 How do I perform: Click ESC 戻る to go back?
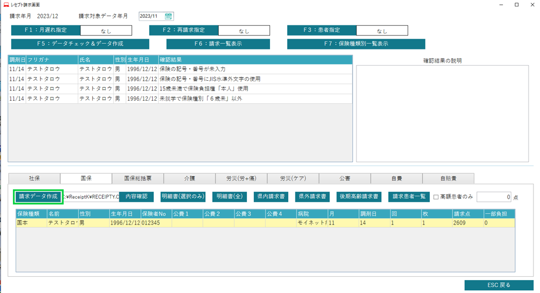click(x=498, y=285)
